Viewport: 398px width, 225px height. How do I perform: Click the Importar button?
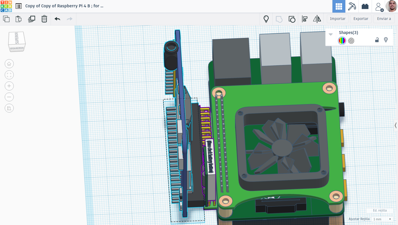point(337,19)
